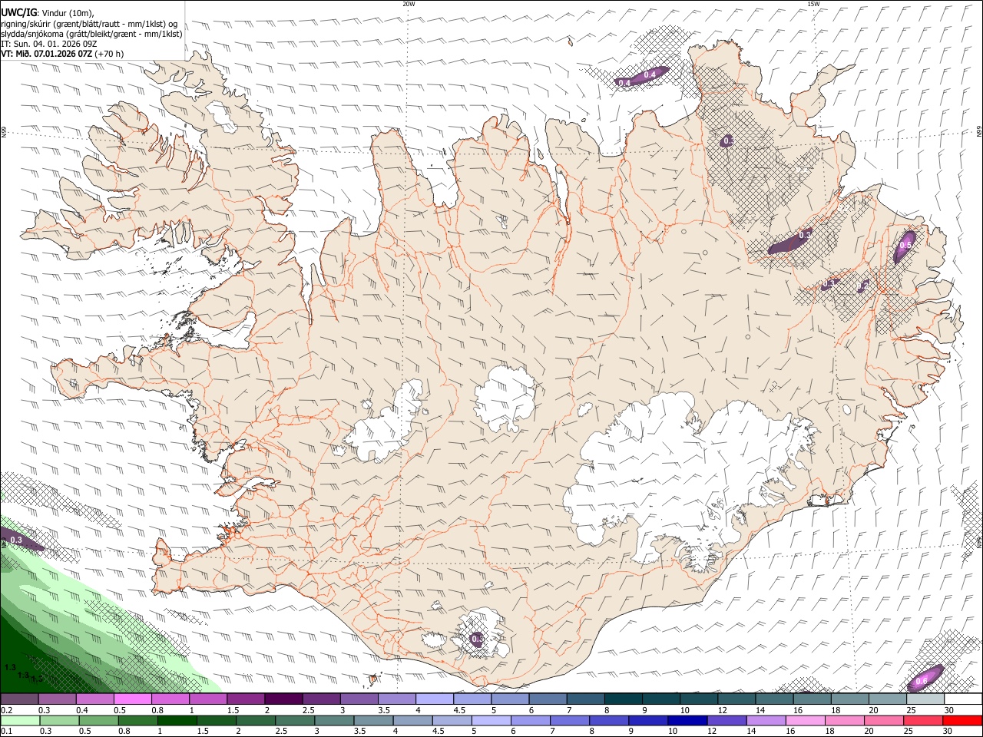Select the dark teal top-row swatch starting at 8
The image size is (983, 737).
pos(623,699)
